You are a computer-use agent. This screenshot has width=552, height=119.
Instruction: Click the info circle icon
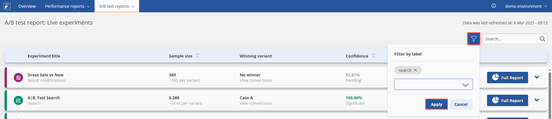click(494, 6)
